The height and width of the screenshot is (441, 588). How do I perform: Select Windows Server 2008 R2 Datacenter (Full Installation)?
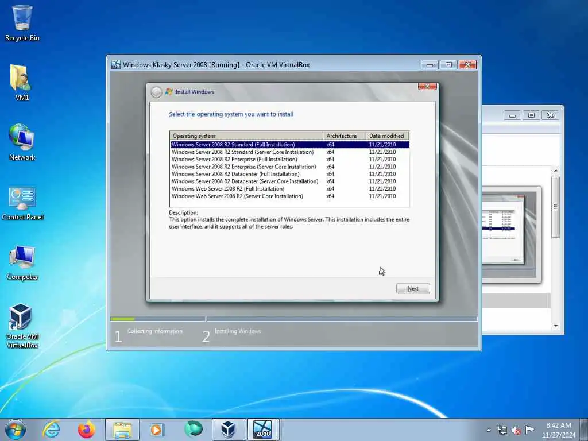click(289, 173)
